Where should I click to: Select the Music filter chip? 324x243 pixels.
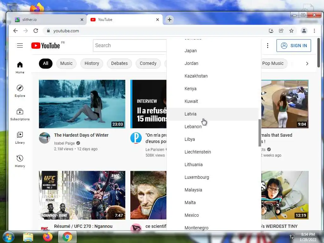(x=66, y=63)
